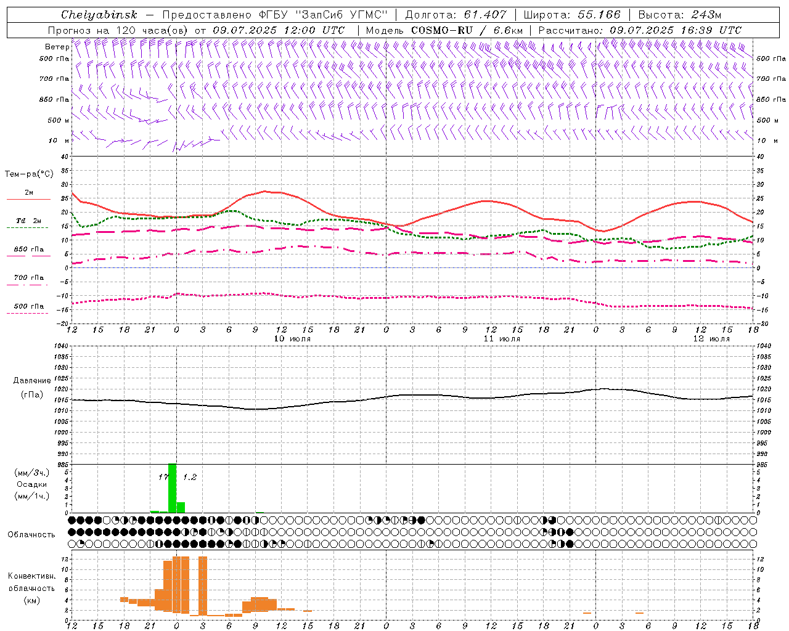The height and width of the screenshot is (631, 789).
Task: Click the '500 м' wind level label on left
Action: point(59,120)
